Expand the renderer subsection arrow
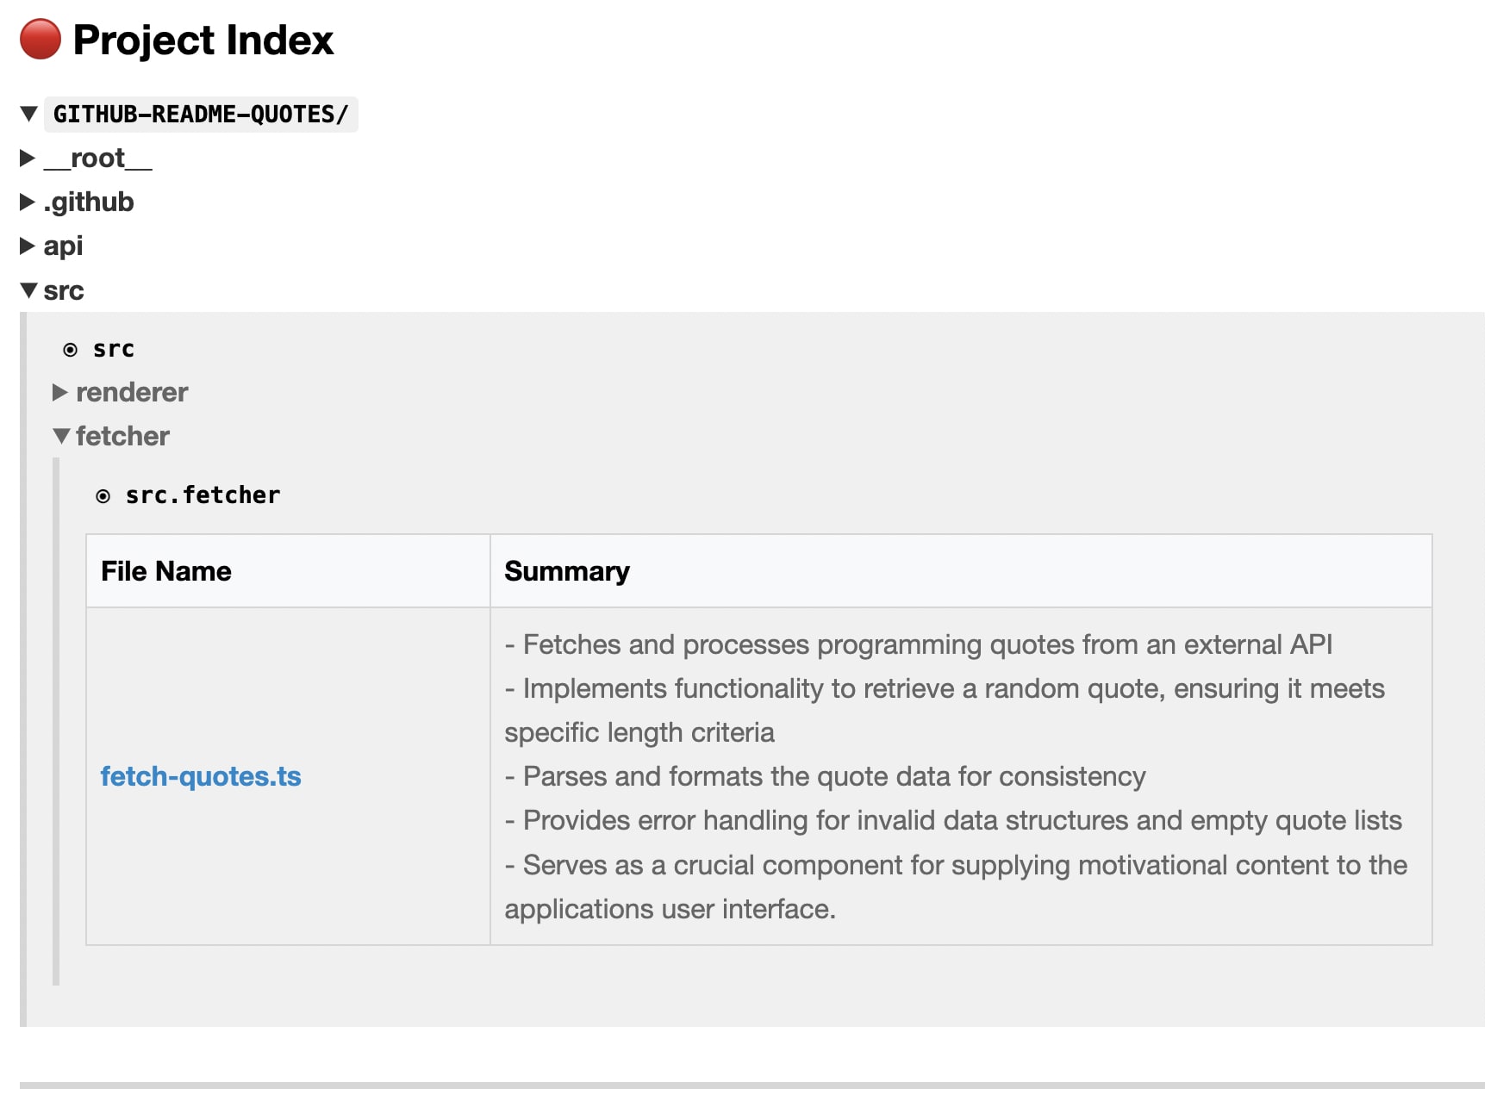The image size is (1503, 1101). (x=60, y=392)
